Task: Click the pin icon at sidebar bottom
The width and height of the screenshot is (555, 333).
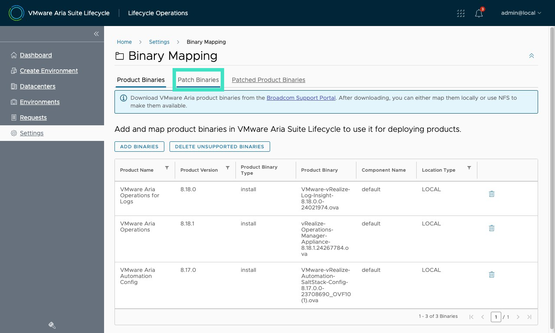Action: pyautogui.click(x=52, y=325)
